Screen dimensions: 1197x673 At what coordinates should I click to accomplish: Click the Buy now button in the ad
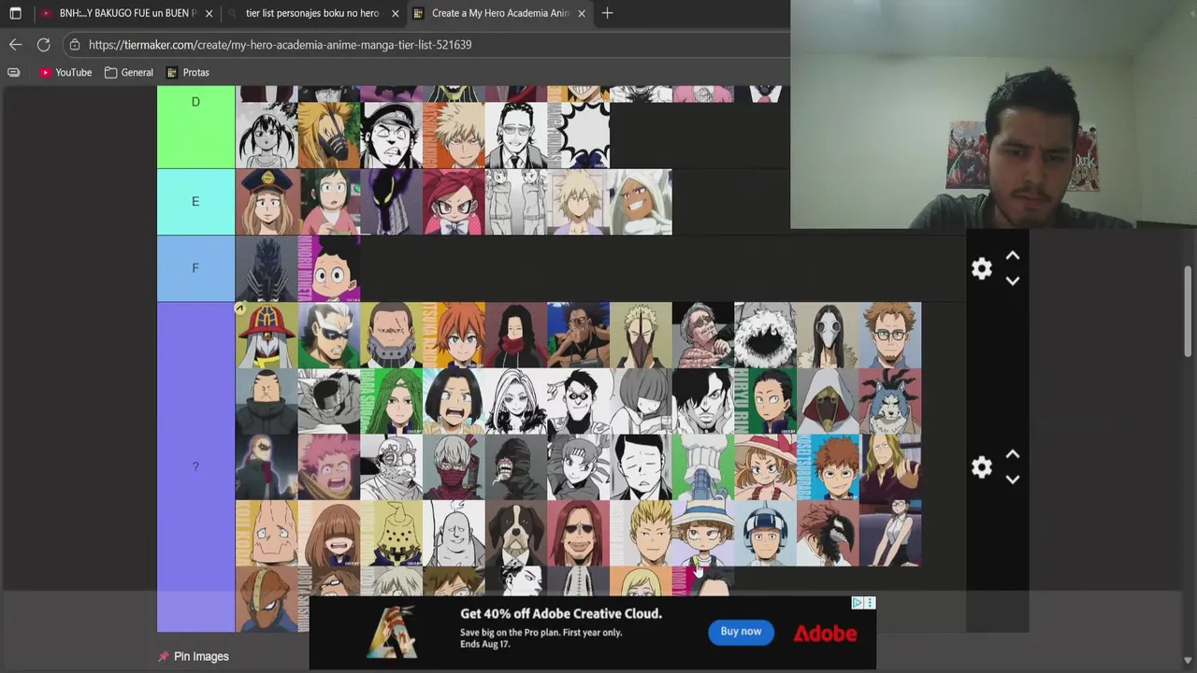pyautogui.click(x=741, y=632)
